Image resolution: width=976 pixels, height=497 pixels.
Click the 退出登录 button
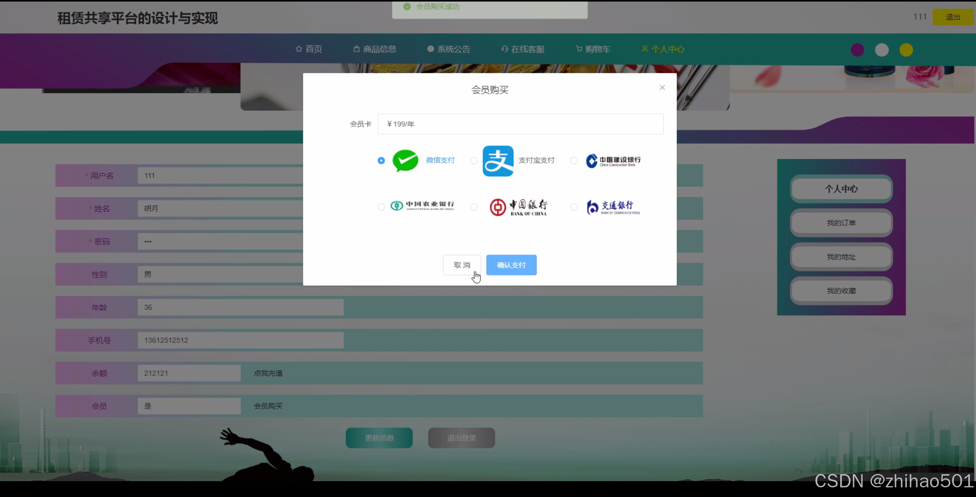click(x=461, y=438)
